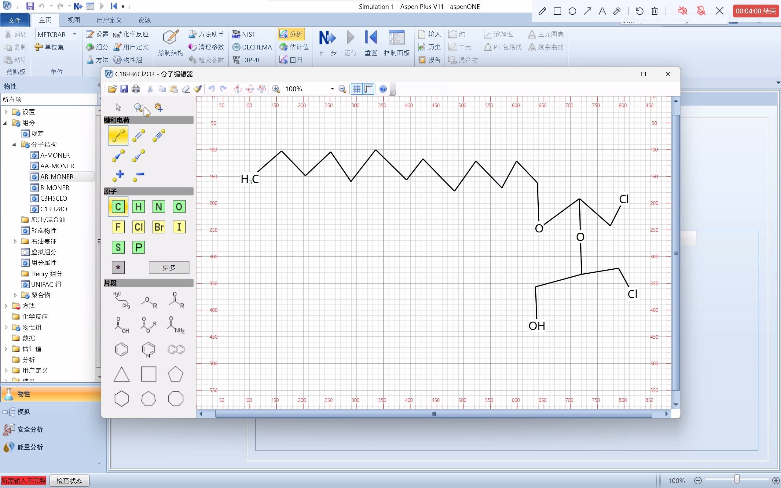Insert the naphthalene fragment
781x488 pixels.
tap(176, 349)
